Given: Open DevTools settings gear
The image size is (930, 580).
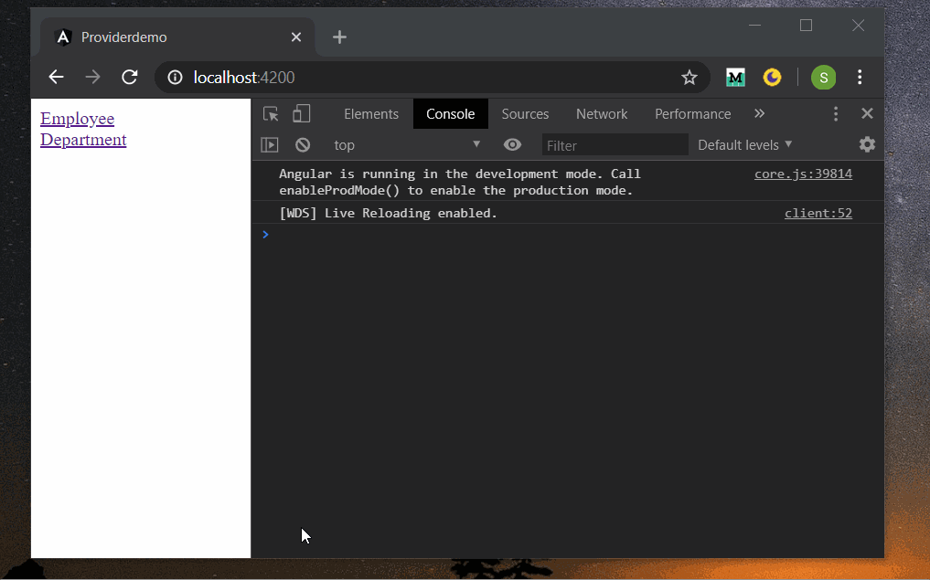Looking at the screenshot, I should coord(867,144).
